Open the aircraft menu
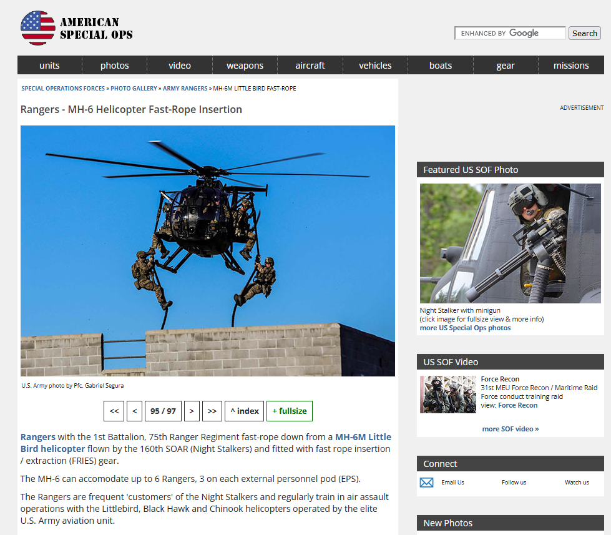The image size is (611, 535). click(310, 65)
